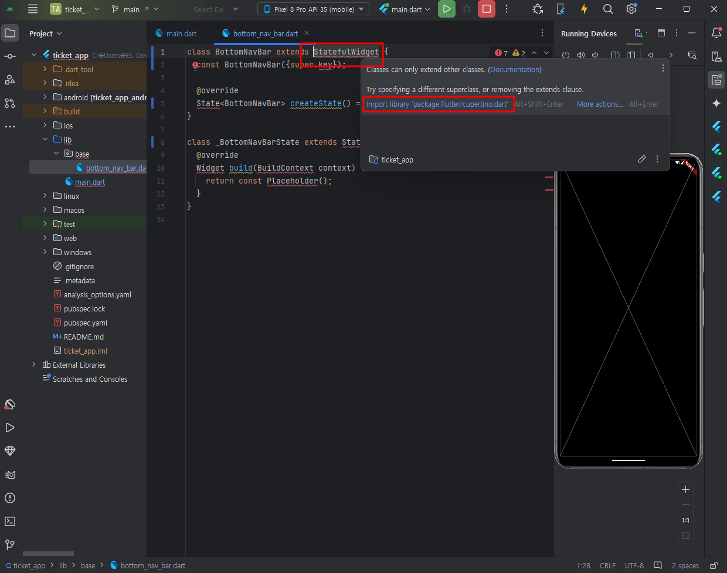Open the Run tool window play icon in left sidebar
Screen dimensions: 727x573
(10, 428)
